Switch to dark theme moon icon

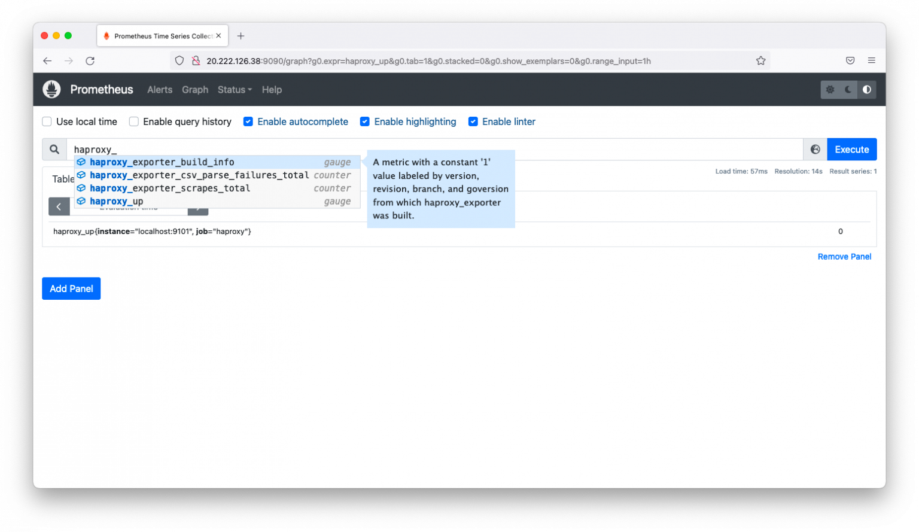[848, 90]
